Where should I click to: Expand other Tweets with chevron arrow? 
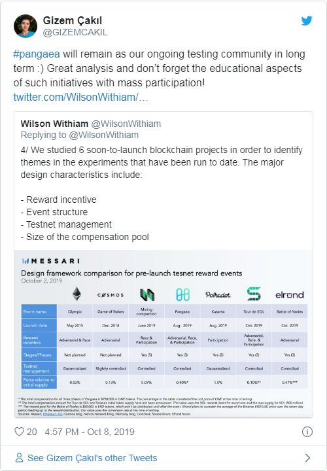pos(307,458)
